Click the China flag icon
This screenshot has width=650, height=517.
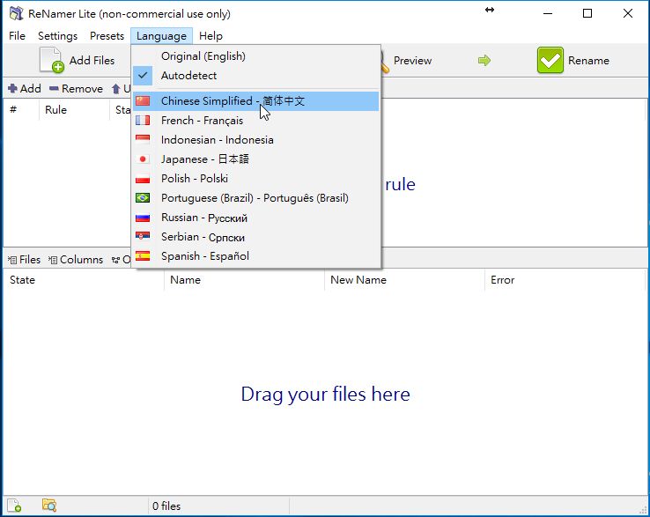click(143, 101)
